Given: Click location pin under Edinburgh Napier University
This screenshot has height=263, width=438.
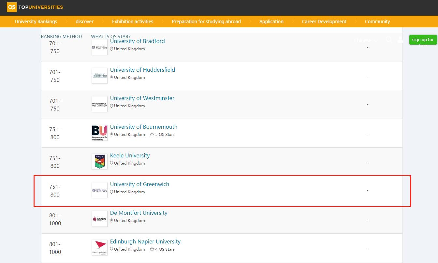Looking at the screenshot, I should click(111, 249).
